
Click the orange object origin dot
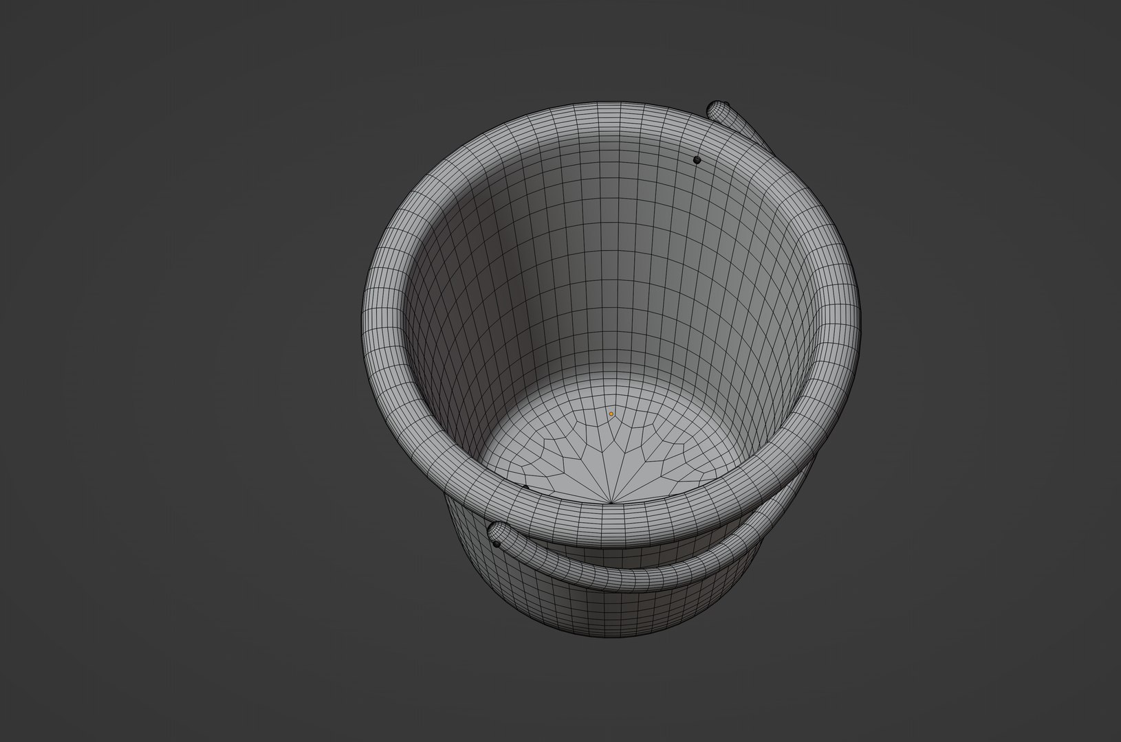(x=611, y=414)
